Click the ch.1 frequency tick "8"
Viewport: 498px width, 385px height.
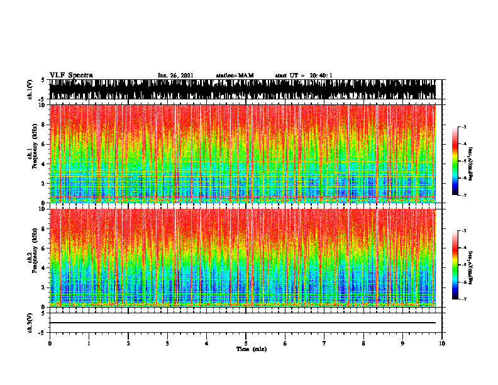coord(43,125)
